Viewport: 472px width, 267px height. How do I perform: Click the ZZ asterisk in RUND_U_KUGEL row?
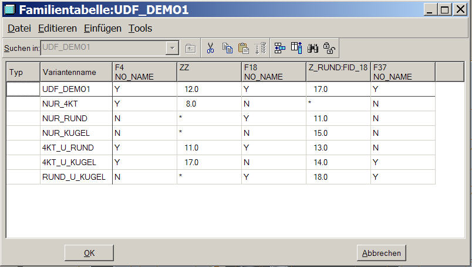click(x=209, y=177)
